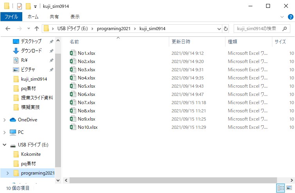Click the folder icon in title bar

[x=7, y=6]
